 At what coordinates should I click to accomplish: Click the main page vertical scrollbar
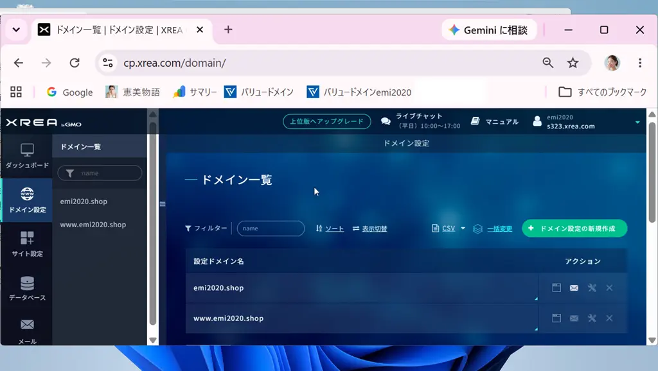(652, 172)
